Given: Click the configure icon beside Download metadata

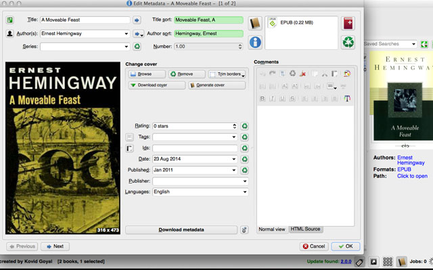Looking at the screenshot, I should pyautogui.click(x=244, y=230).
